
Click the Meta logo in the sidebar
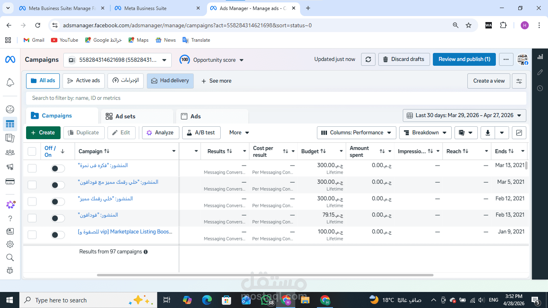click(x=10, y=60)
